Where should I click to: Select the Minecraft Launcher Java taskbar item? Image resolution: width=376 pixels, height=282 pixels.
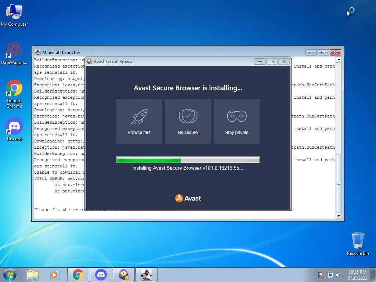pyautogui.click(x=147, y=275)
